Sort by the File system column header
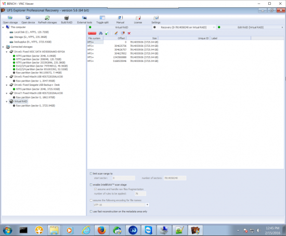 95,38
